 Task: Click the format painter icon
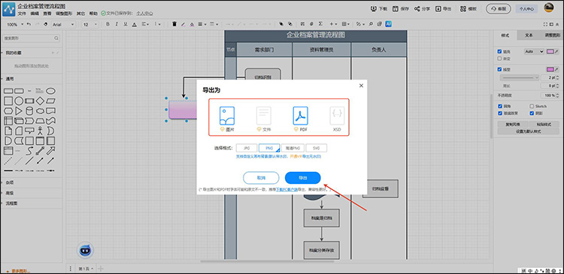click(45, 25)
